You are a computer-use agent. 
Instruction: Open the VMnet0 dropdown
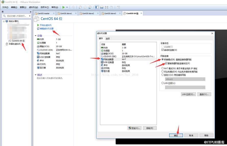pos(185,79)
